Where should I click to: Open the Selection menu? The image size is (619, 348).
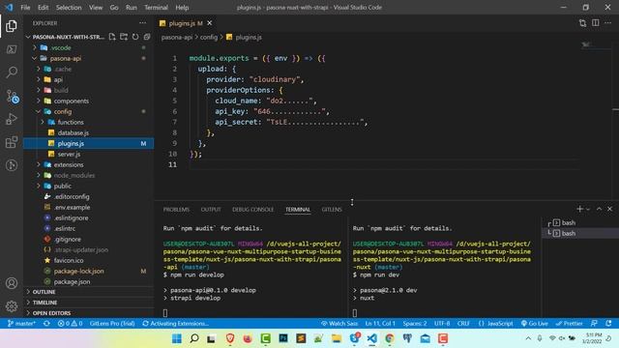(69, 8)
